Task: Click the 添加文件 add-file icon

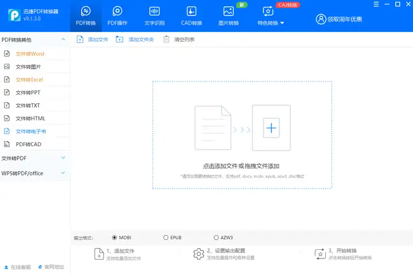Action: (x=80, y=40)
